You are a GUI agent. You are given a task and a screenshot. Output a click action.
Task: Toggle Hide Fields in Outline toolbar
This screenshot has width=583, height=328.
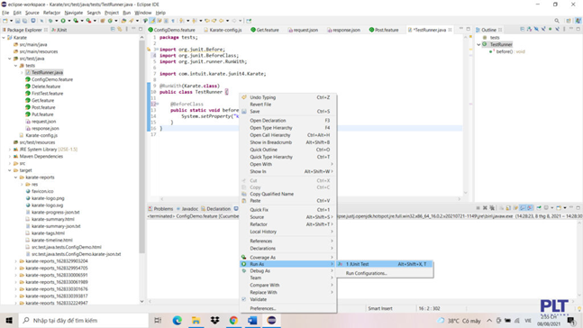536,30
